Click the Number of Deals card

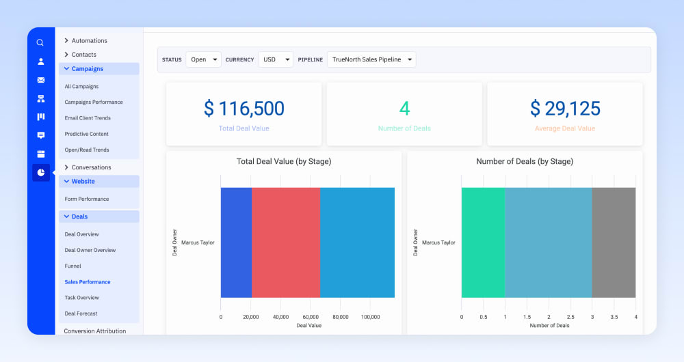(x=404, y=114)
